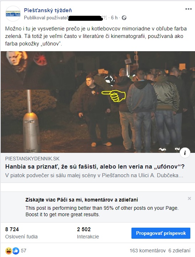Open the PIESTANSKYDENNIK.SK source link

(x=32, y=159)
